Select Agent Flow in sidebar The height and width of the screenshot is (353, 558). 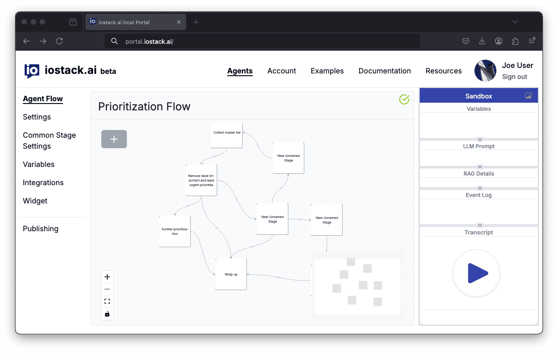(43, 99)
